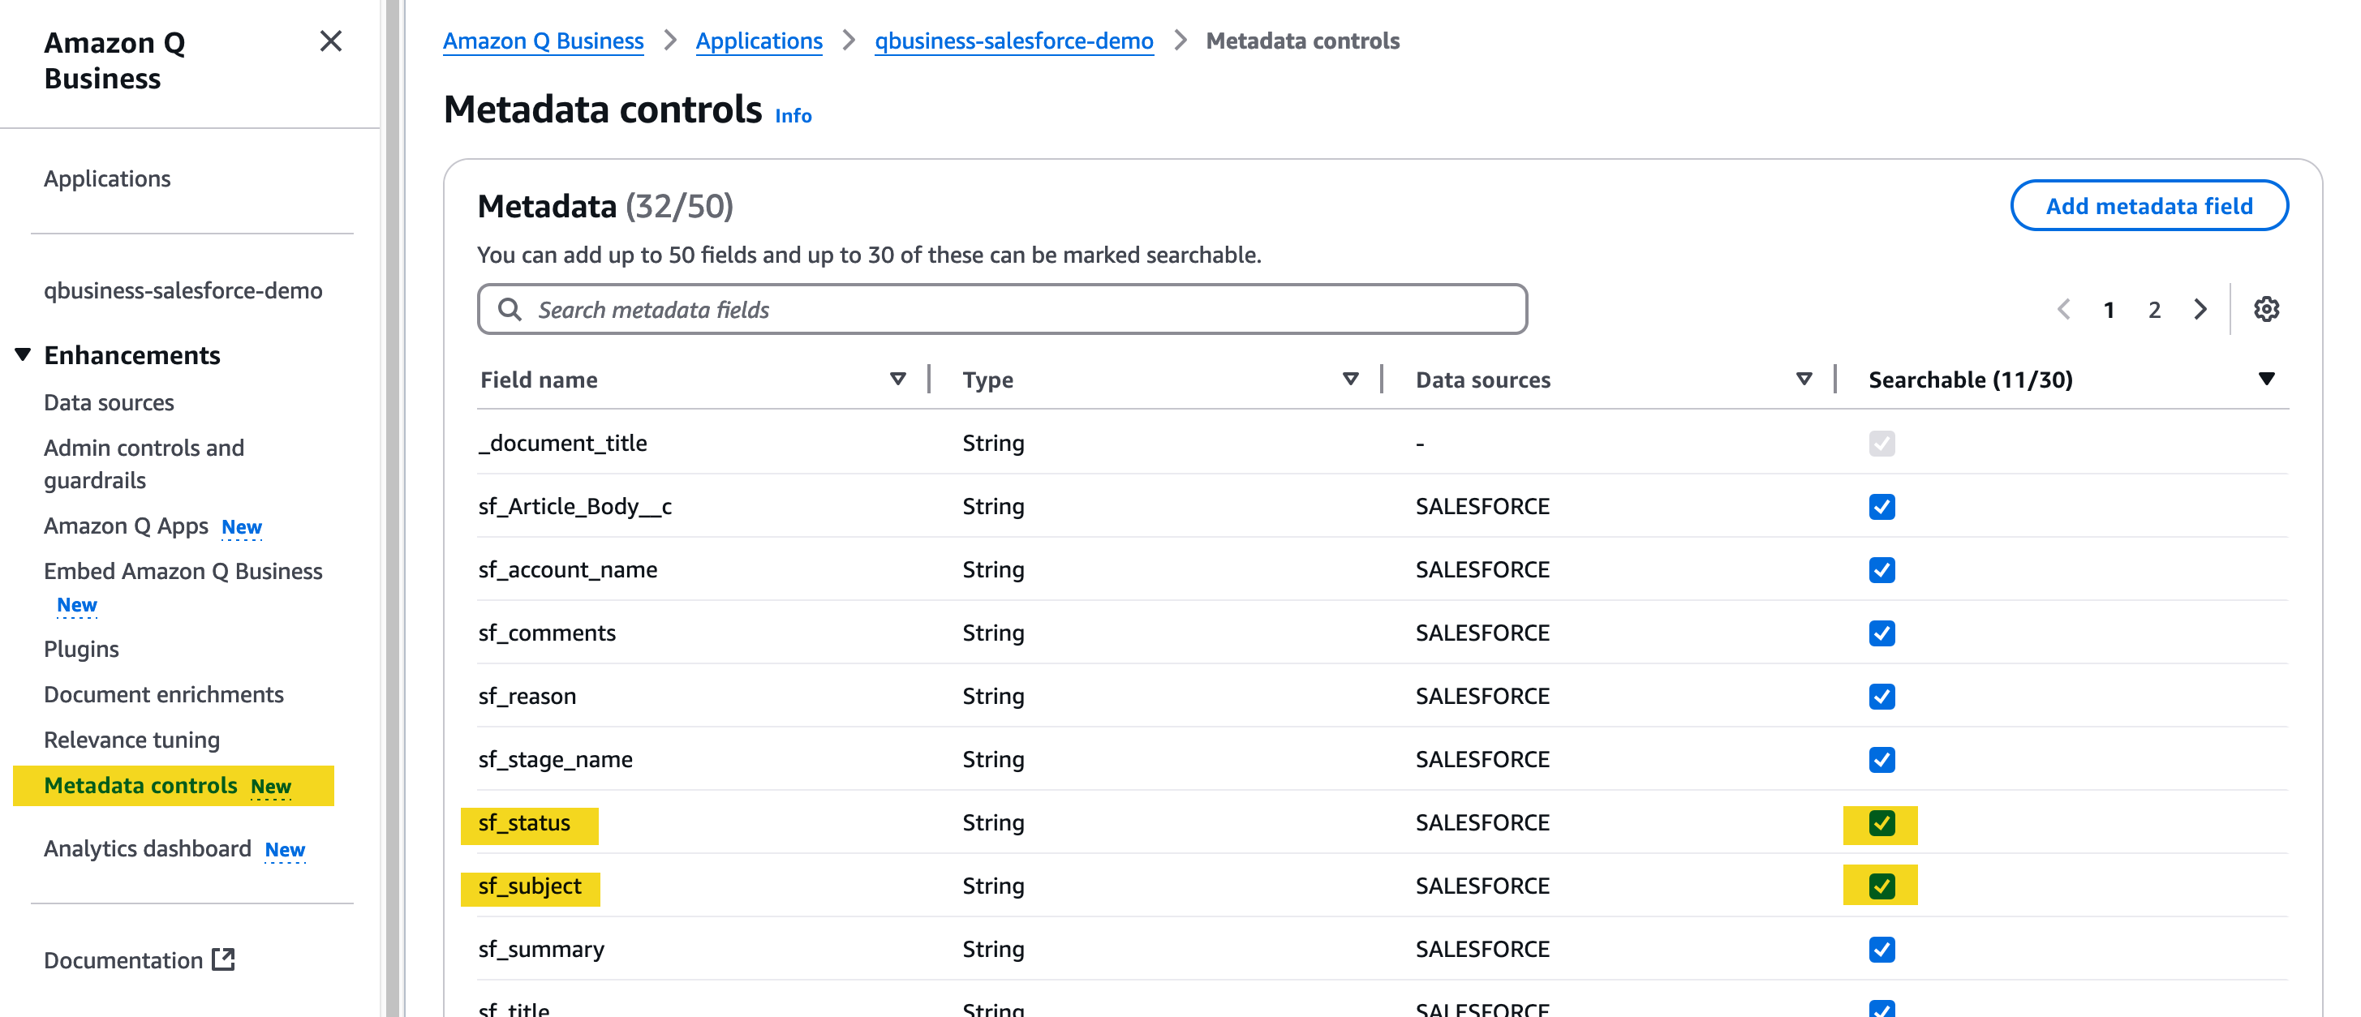Uncheck searchable for sf_status
The height and width of the screenshot is (1017, 2361).
click(x=1881, y=822)
